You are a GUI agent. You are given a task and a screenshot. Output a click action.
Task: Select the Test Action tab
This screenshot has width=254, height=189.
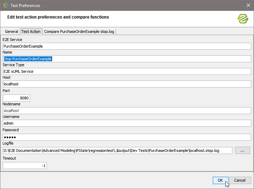(x=31, y=31)
